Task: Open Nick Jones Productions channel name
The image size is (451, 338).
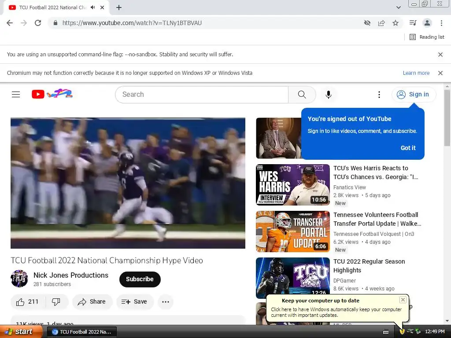Action: 71,275
